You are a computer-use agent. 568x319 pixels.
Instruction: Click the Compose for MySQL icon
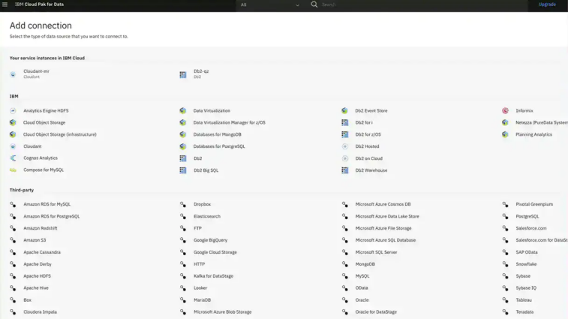[13, 170]
